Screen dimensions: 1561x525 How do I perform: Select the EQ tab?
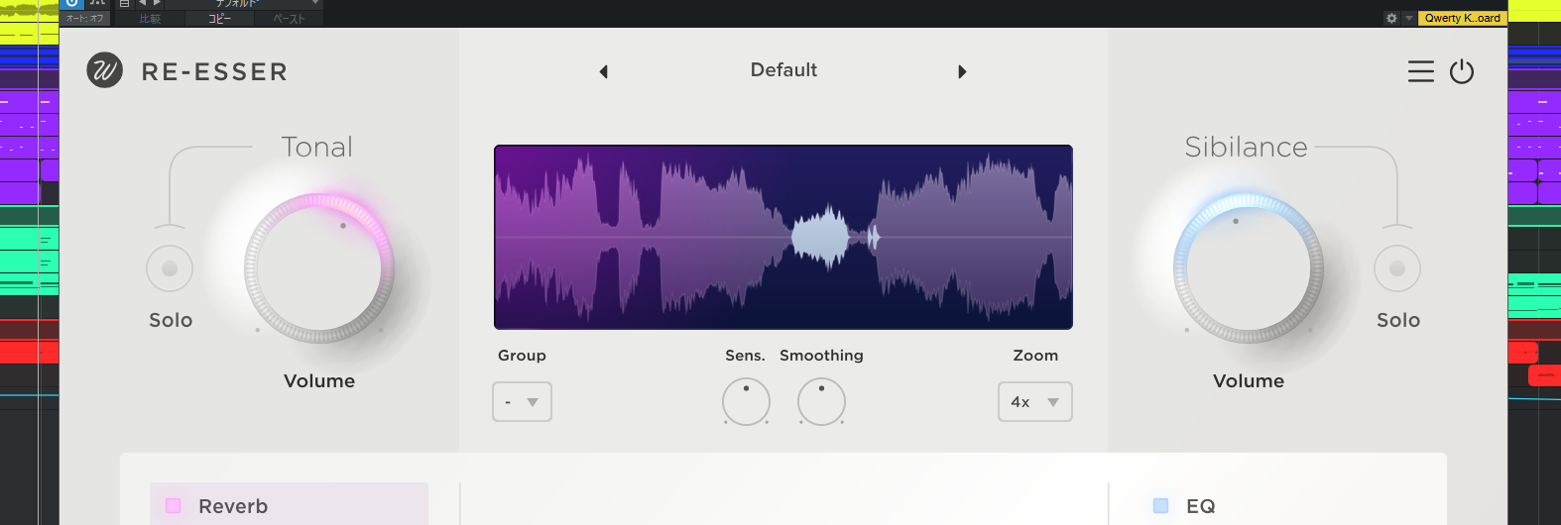click(1201, 506)
